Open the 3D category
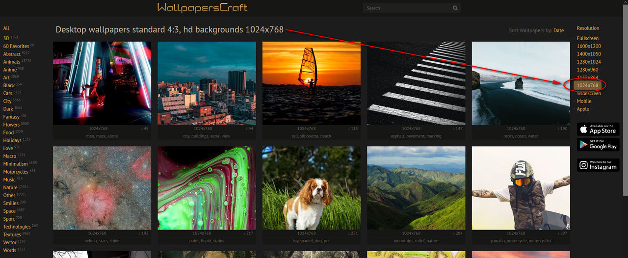 click(6, 38)
